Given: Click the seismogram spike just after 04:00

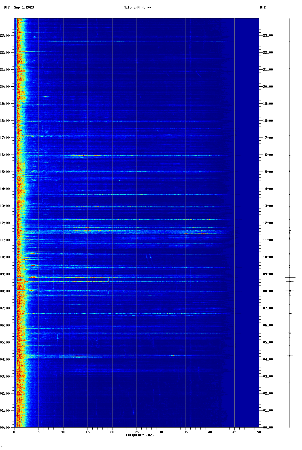Looking at the screenshot, I should pyautogui.click(x=290, y=355).
